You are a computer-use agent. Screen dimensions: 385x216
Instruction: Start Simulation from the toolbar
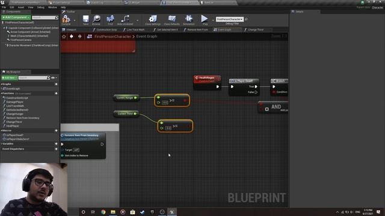(189, 20)
